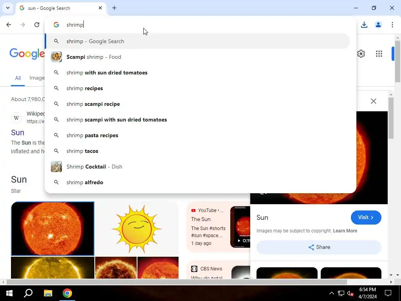Pick 'shrimp with sun dried tomatoes' suggestion
This screenshot has height=301, width=401.
pos(197,73)
